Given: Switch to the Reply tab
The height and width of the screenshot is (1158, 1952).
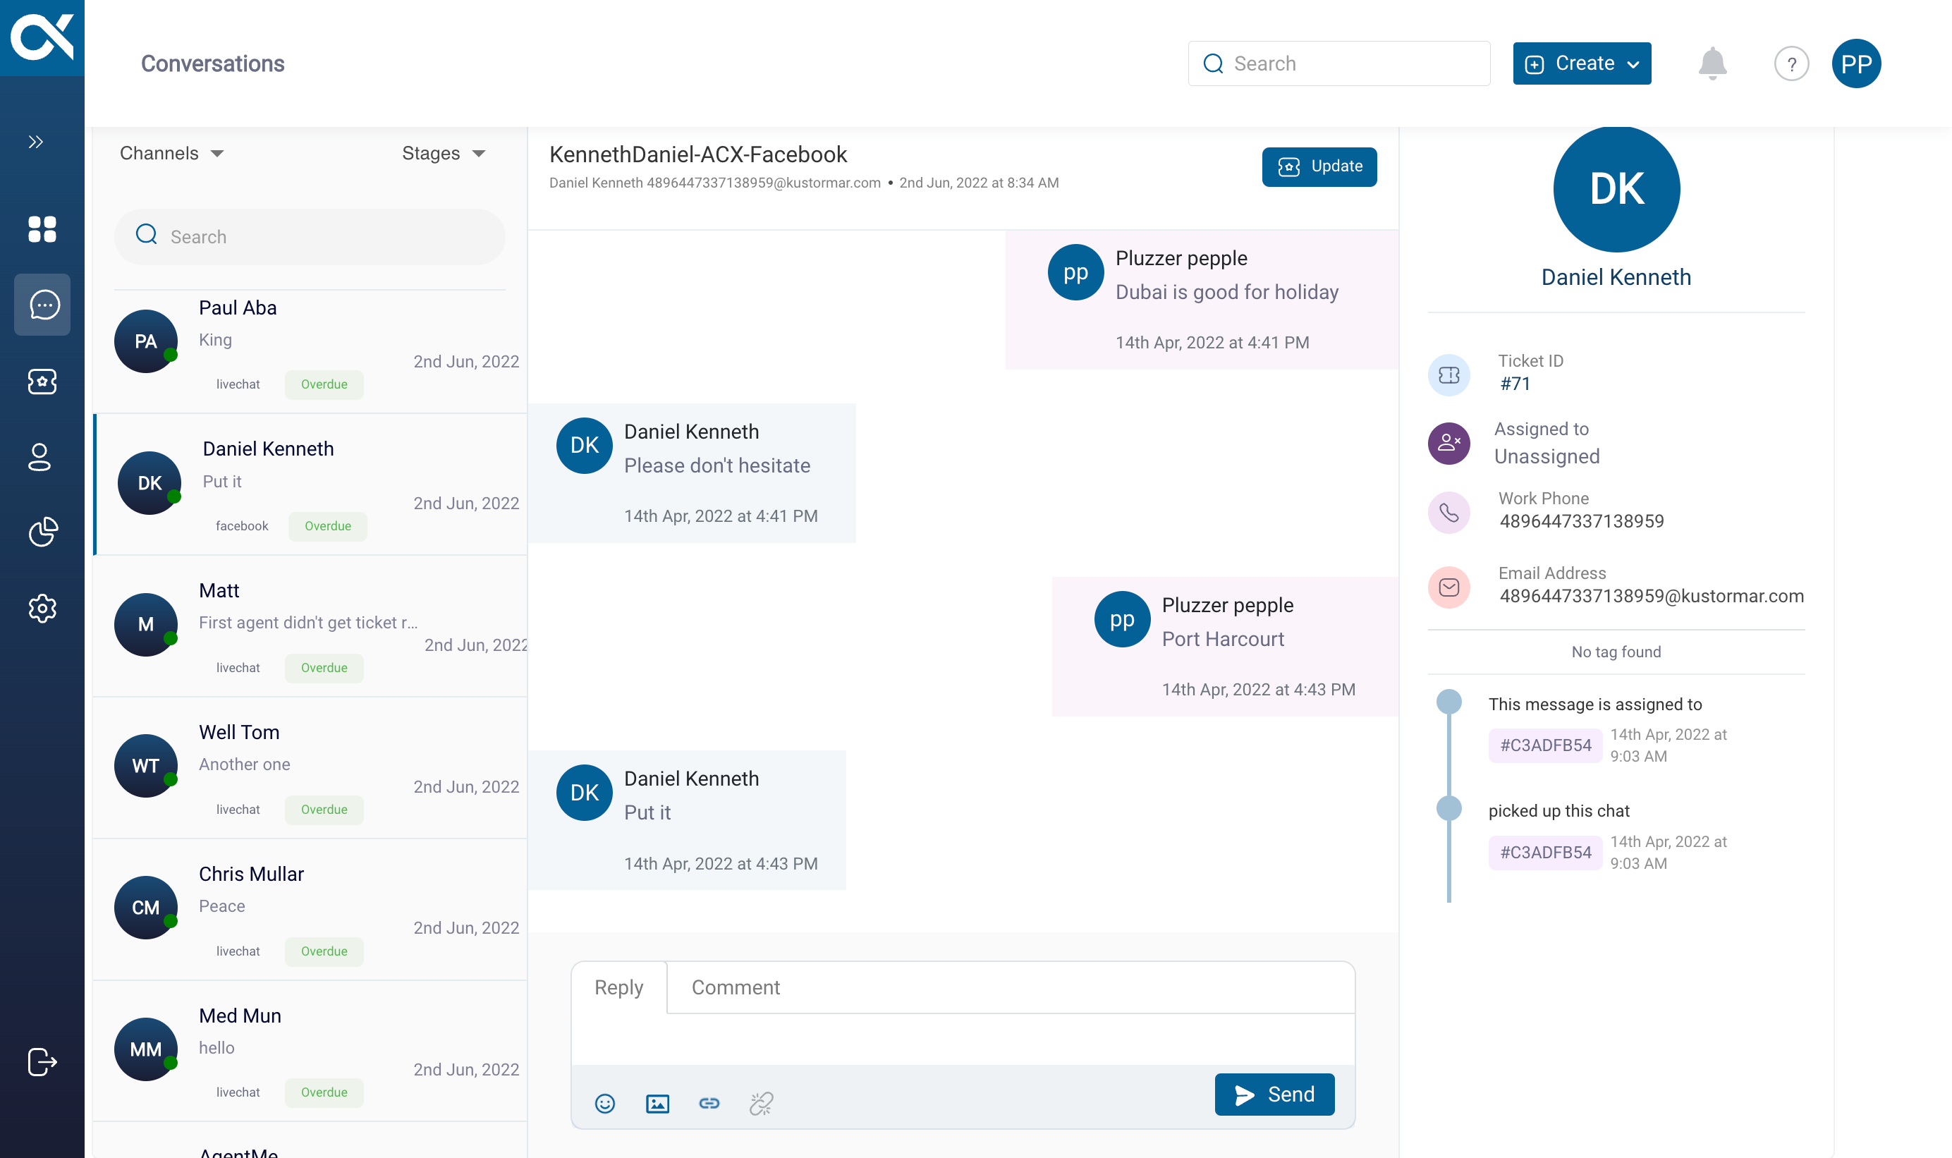Looking at the screenshot, I should (618, 987).
